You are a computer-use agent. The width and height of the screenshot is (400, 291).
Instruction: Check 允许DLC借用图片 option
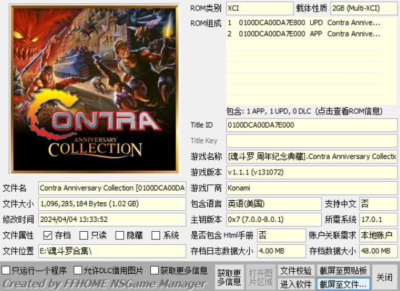pyautogui.click(x=78, y=270)
